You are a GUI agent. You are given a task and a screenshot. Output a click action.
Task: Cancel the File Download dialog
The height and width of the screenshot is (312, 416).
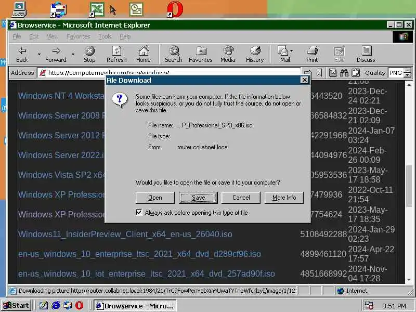coord(241,198)
